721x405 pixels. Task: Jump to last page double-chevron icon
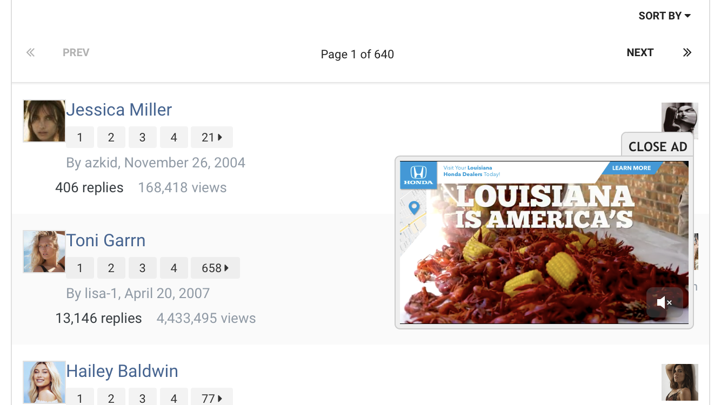(x=687, y=52)
